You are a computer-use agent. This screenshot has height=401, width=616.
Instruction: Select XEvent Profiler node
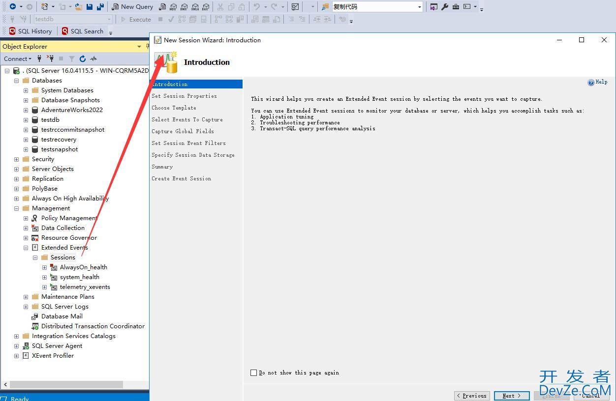[x=53, y=356]
